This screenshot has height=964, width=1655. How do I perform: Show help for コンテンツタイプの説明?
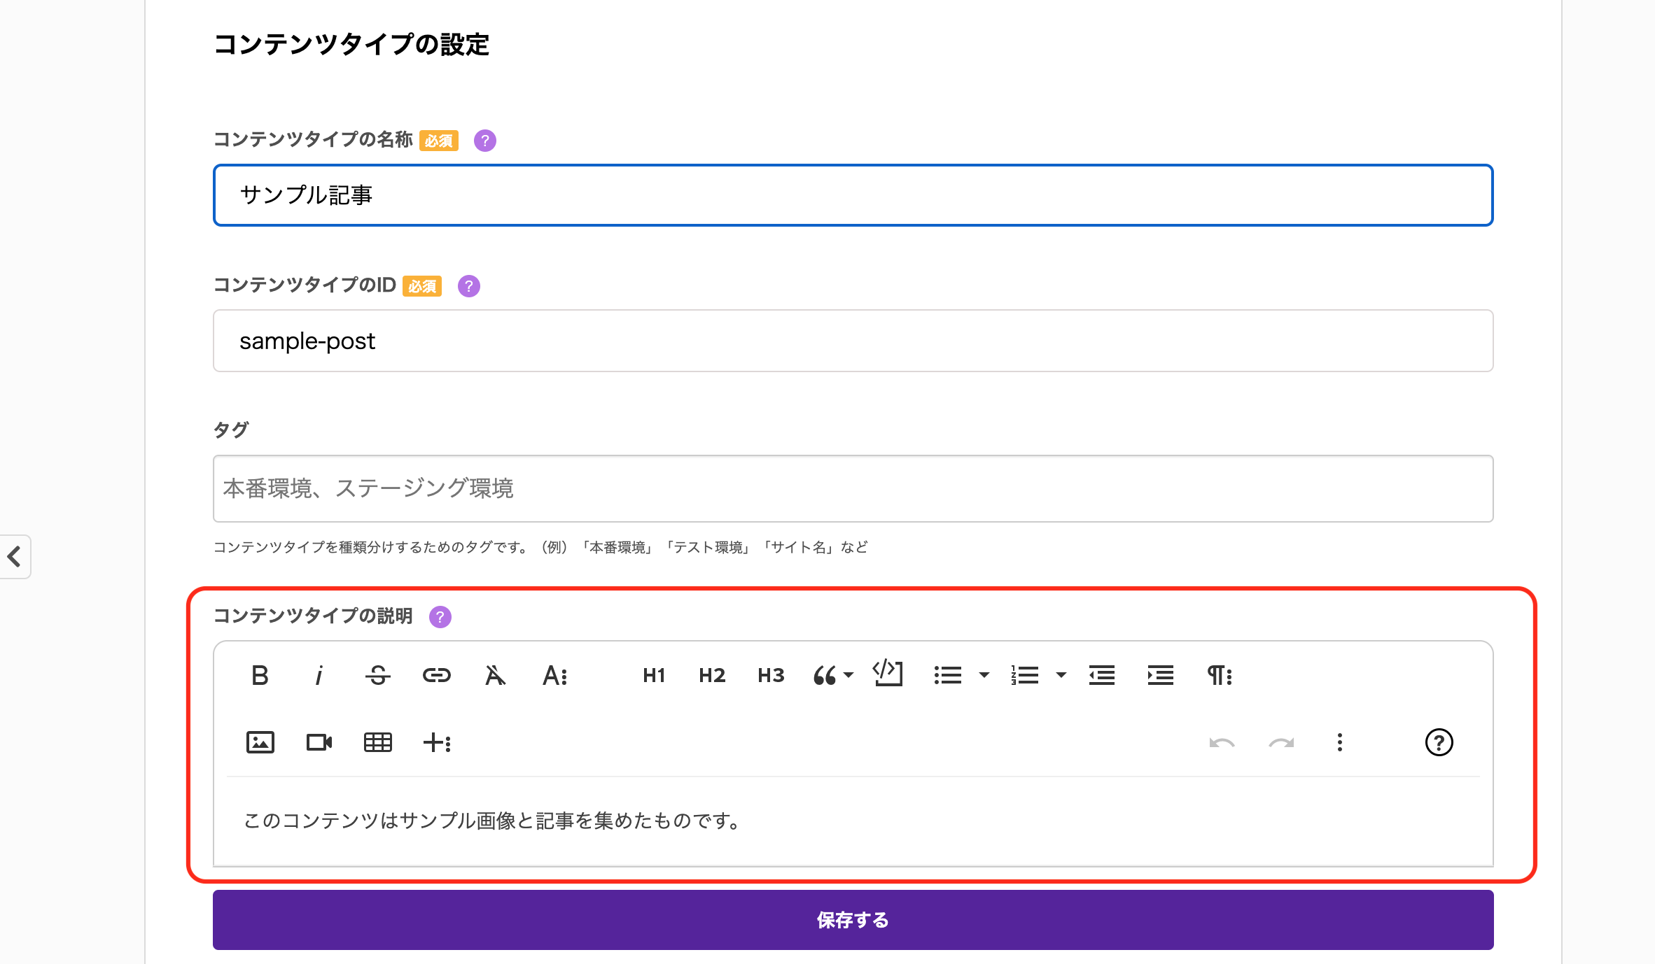point(440,617)
